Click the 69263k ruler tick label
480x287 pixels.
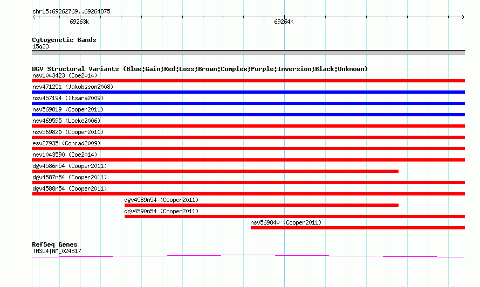[79, 22]
